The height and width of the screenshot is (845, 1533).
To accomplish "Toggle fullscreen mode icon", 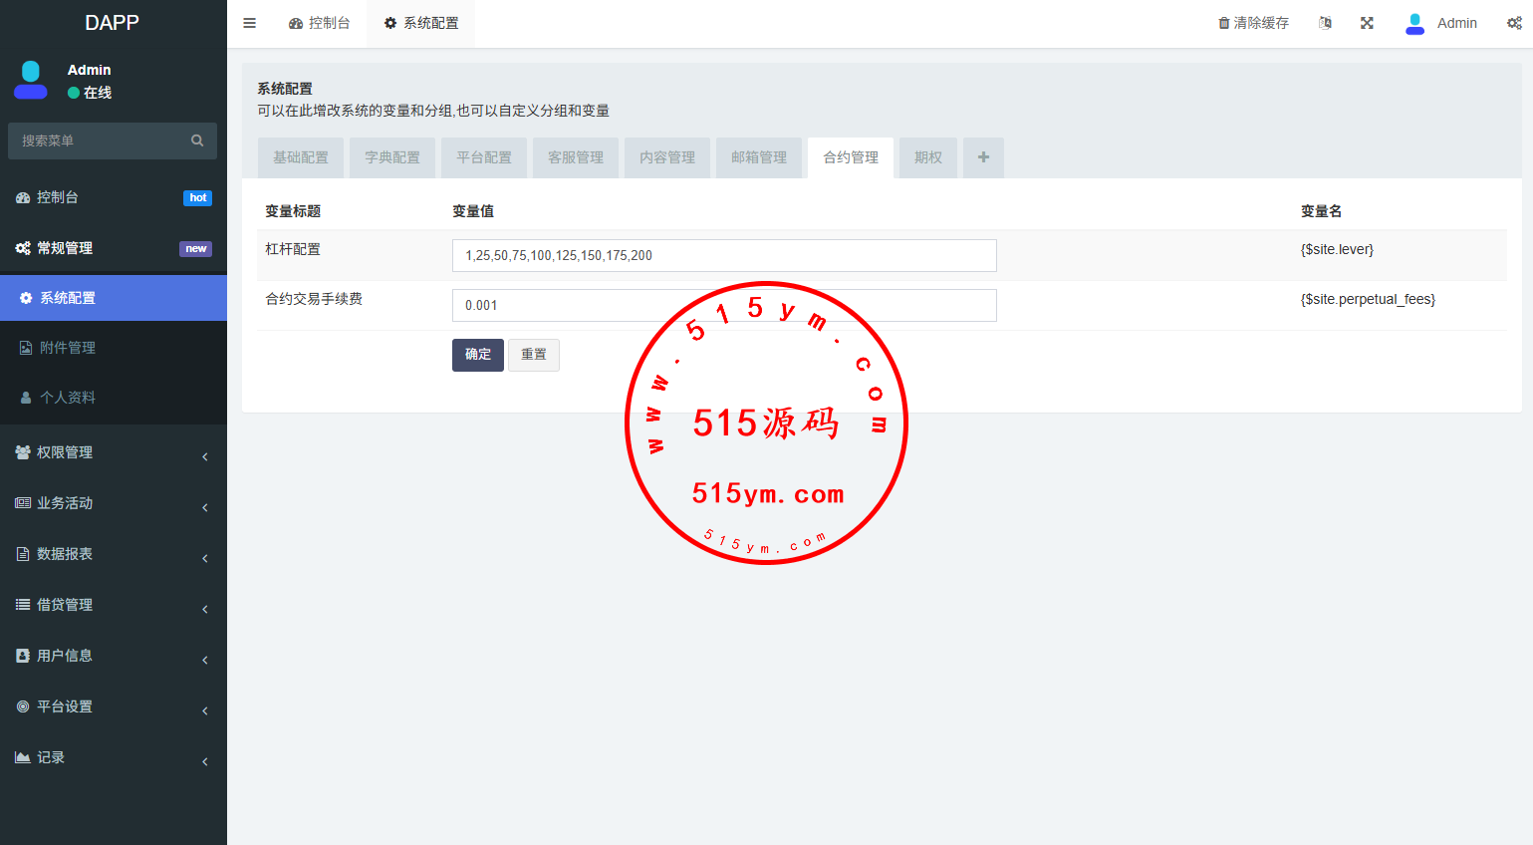I will 1367,23.
